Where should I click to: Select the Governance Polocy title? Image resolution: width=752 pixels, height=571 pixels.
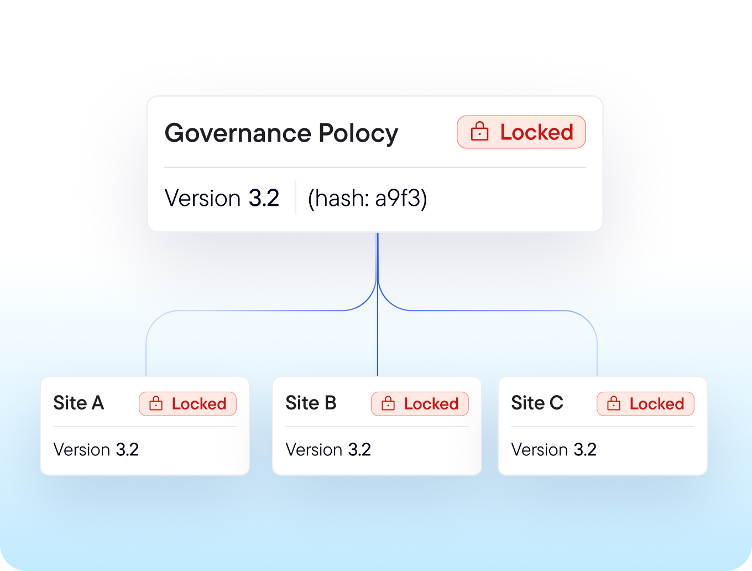[x=281, y=133]
